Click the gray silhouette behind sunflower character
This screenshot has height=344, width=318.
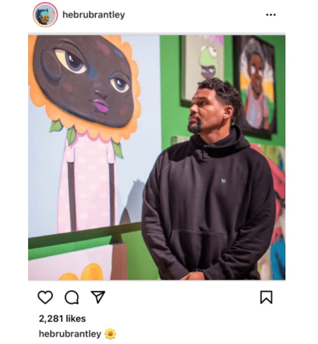[133, 201]
